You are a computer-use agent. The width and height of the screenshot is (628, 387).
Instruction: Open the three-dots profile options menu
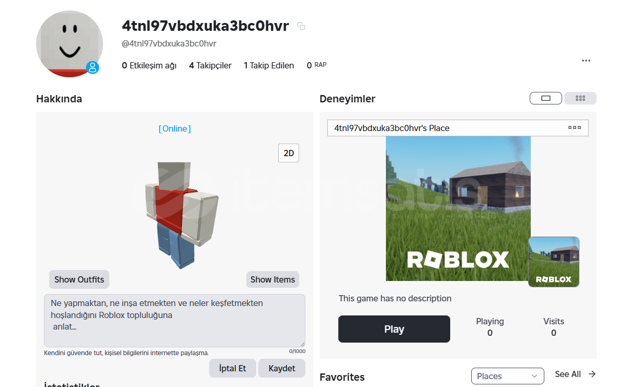[586, 61]
